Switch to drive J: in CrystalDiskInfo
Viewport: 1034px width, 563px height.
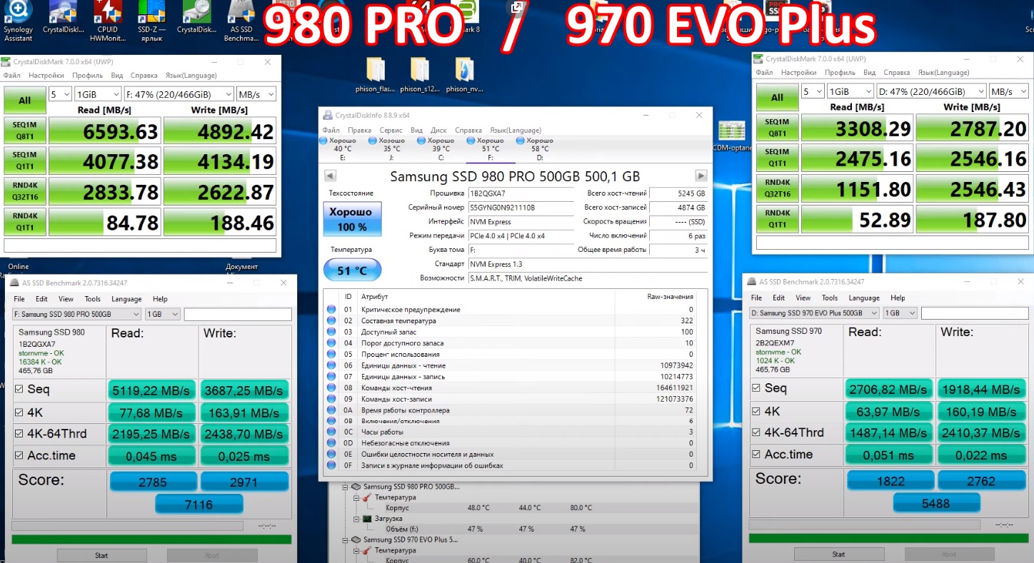tap(391, 148)
